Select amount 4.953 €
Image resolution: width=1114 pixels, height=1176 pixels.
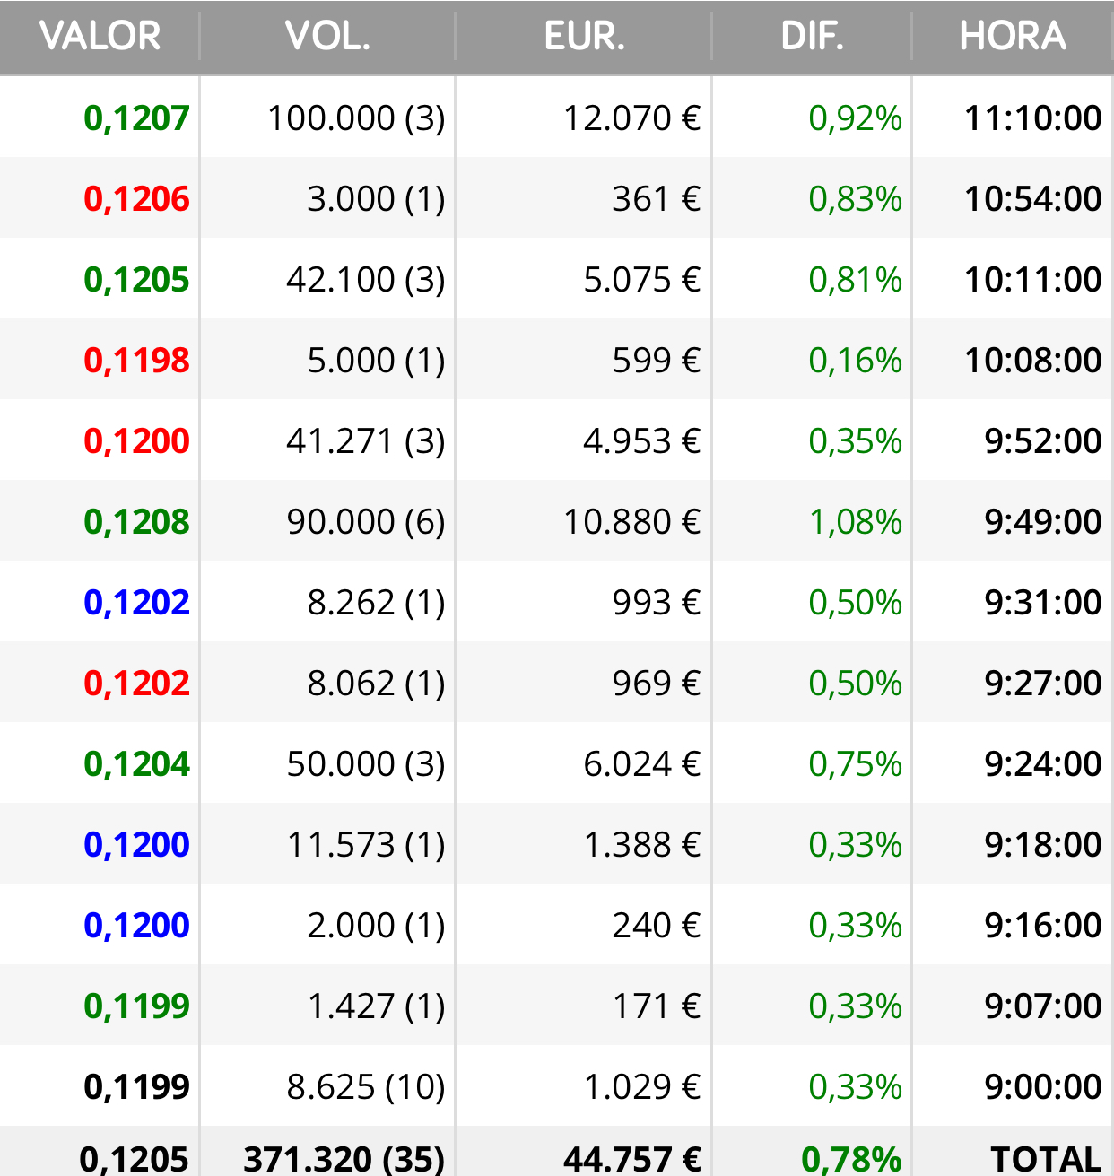click(641, 441)
